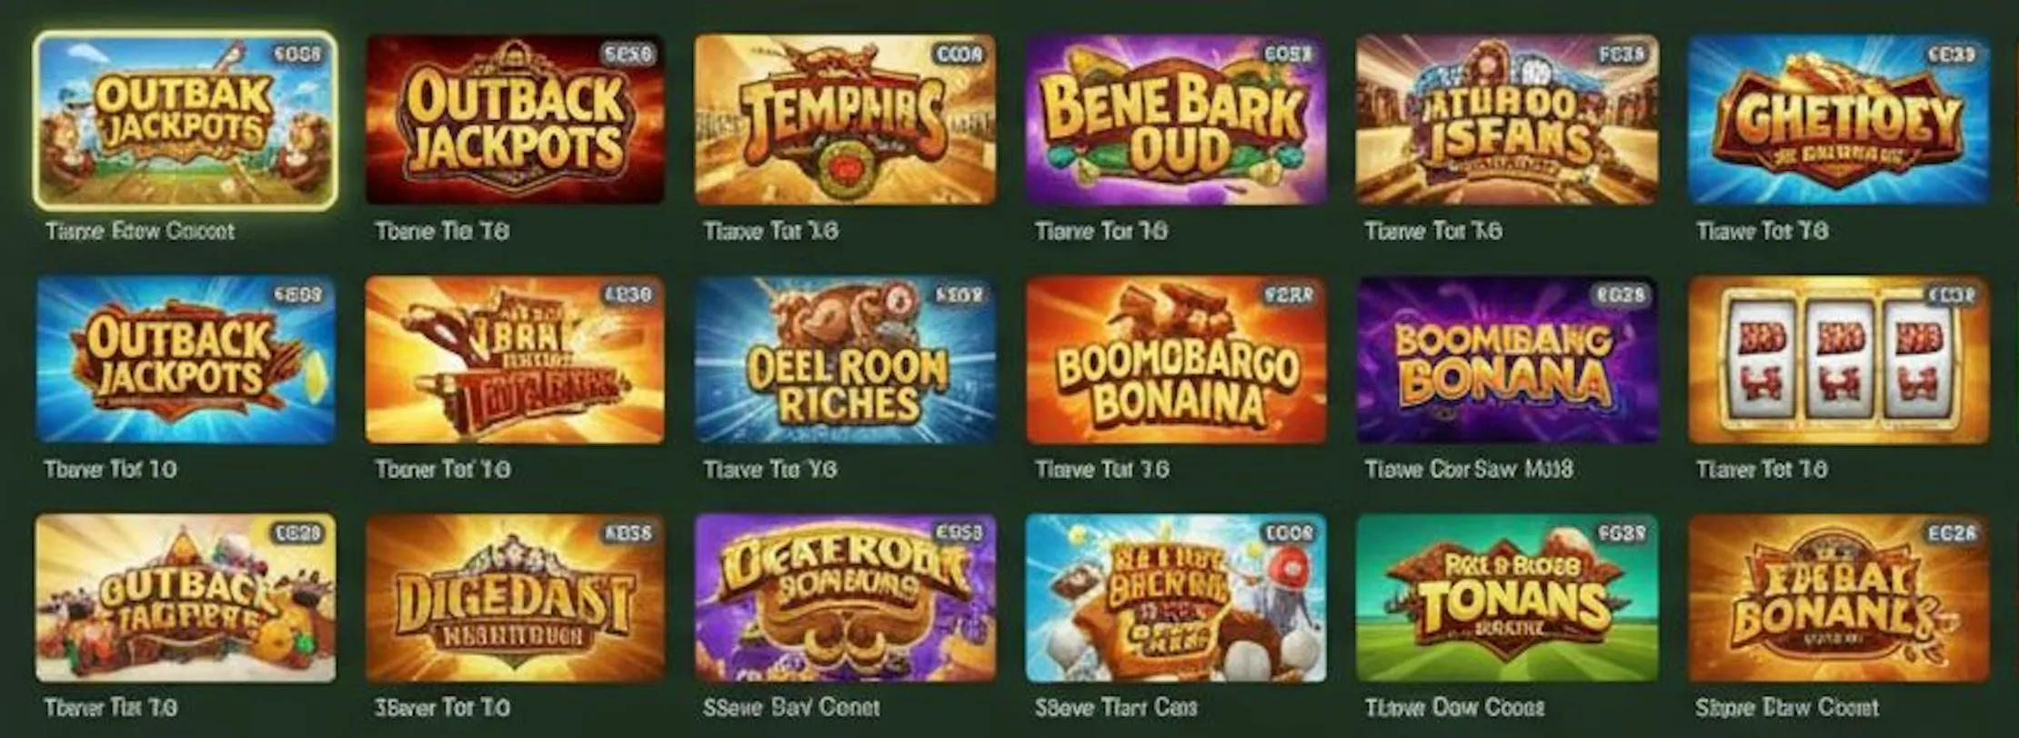
Task: Select the Digedast golden game tile
Action: coord(515,598)
